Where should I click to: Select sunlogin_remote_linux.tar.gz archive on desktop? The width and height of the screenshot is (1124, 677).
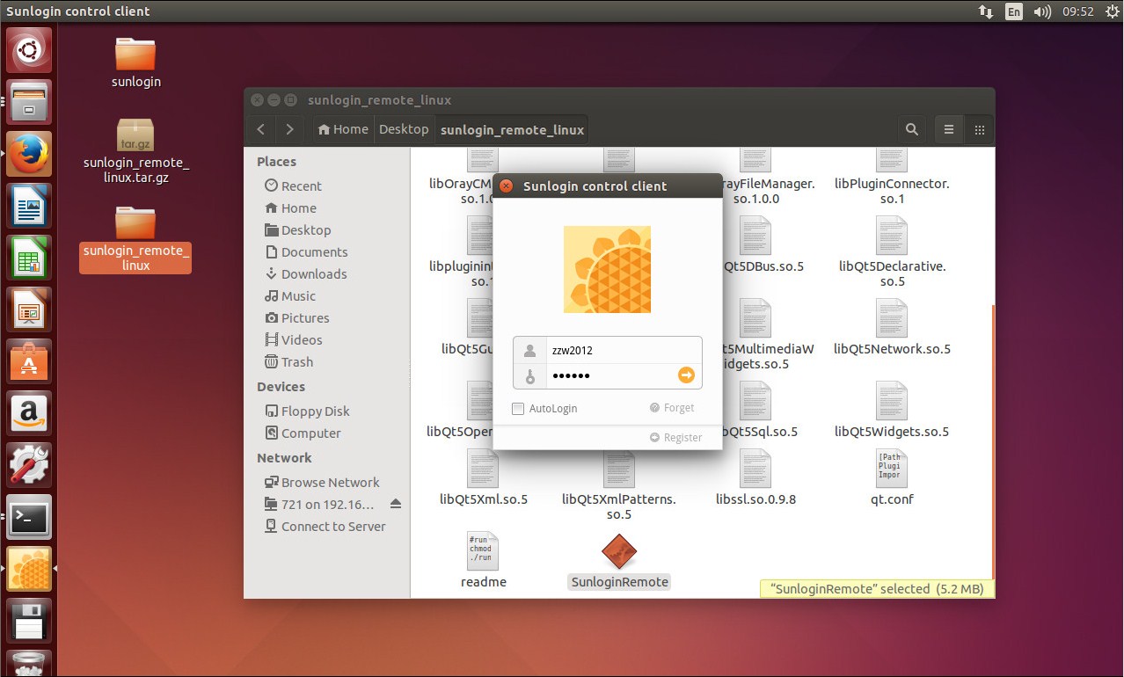135,150
